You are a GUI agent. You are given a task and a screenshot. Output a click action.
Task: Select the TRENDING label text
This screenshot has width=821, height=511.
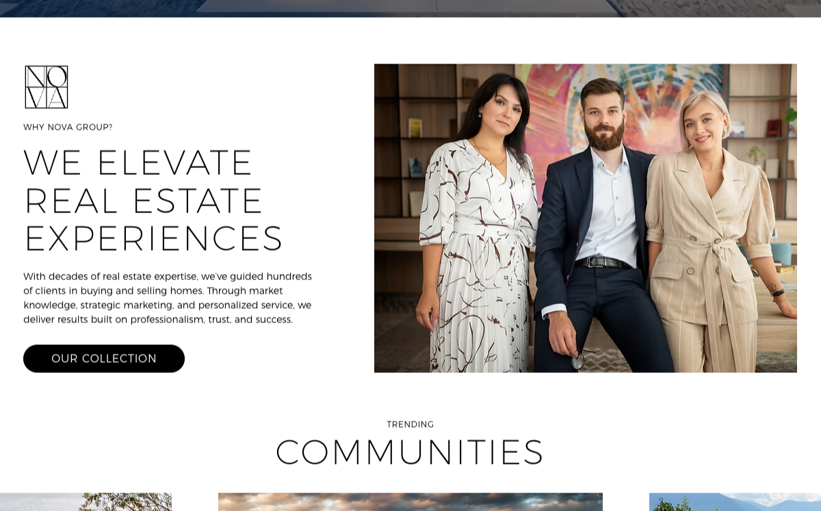410,424
